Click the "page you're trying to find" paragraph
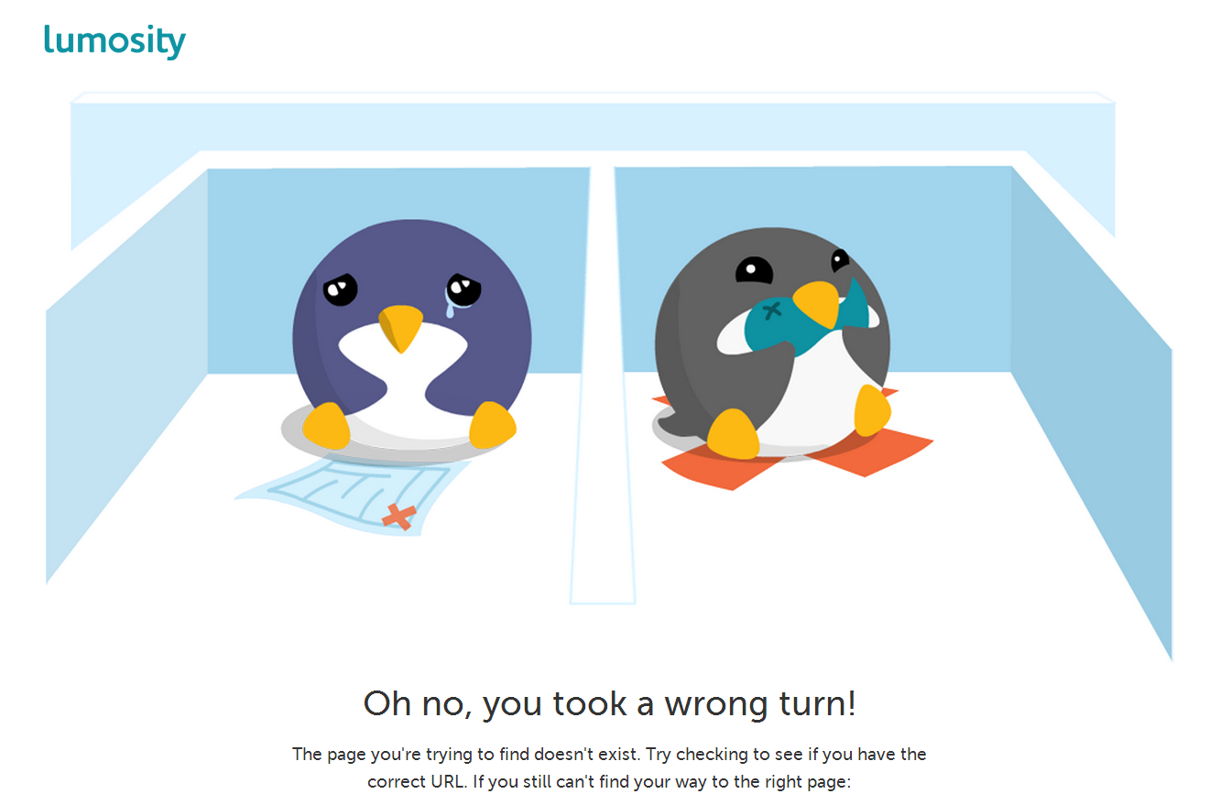The width and height of the screenshot is (1231, 794). tap(610, 767)
